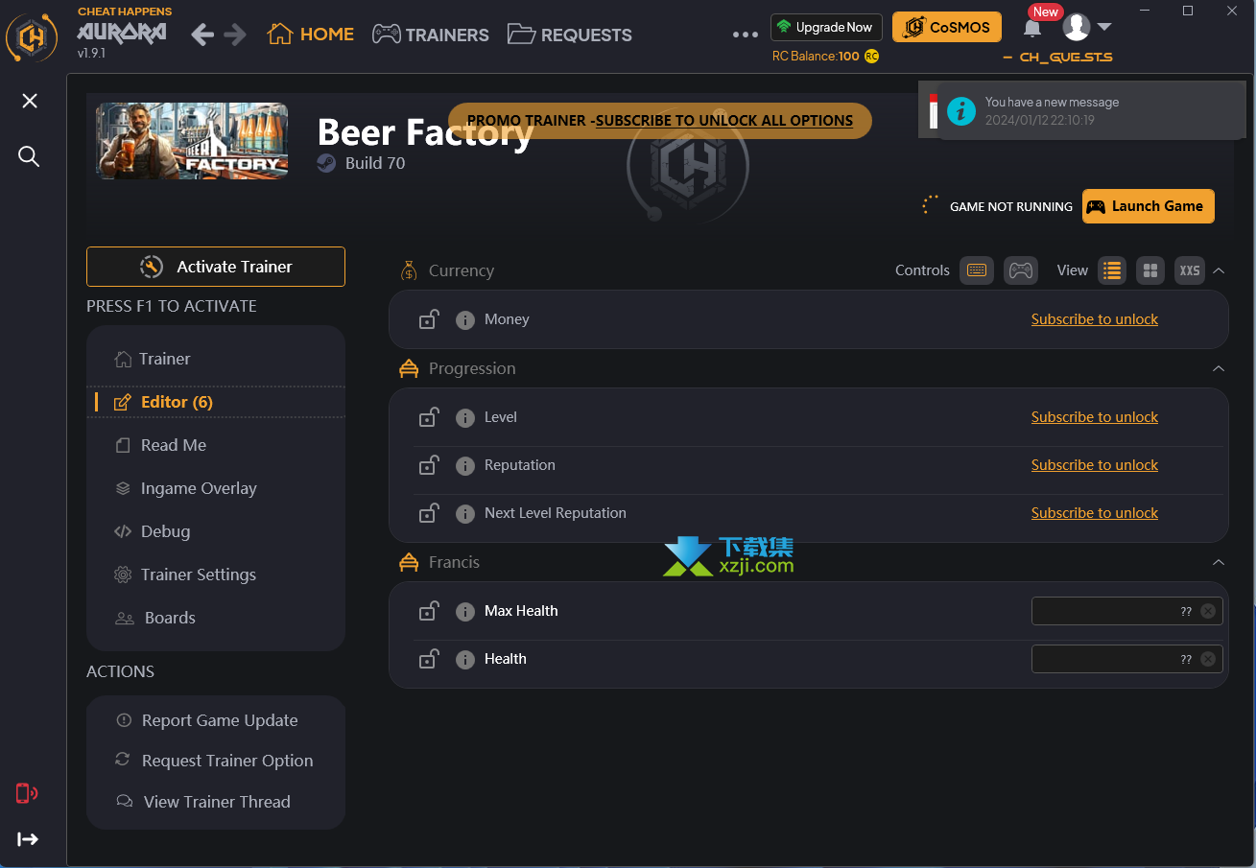Show info for Money option
This screenshot has height=868, width=1256.
coord(465,320)
